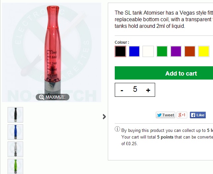
Task: Select the green colour swatch
Action: click(x=162, y=51)
